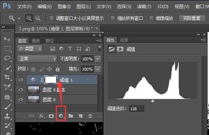Select the Rectangular Marquee tool
Image resolution: width=209 pixels, height=135 pixels.
[x=7, y=49]
